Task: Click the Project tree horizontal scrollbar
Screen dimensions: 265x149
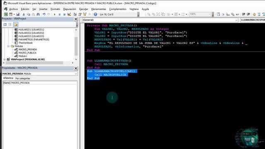Action: (x=34, y=62)
